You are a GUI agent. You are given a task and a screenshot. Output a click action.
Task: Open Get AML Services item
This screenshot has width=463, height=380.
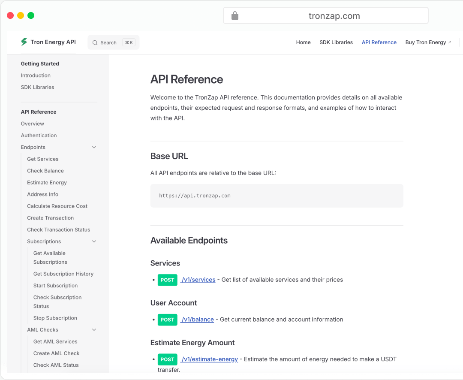tap(55, 341)
